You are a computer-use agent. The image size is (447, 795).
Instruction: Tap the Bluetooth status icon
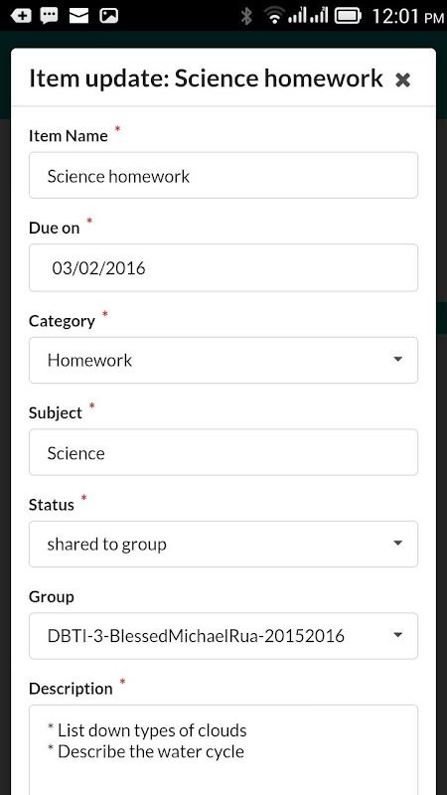[x=246, y=16]
